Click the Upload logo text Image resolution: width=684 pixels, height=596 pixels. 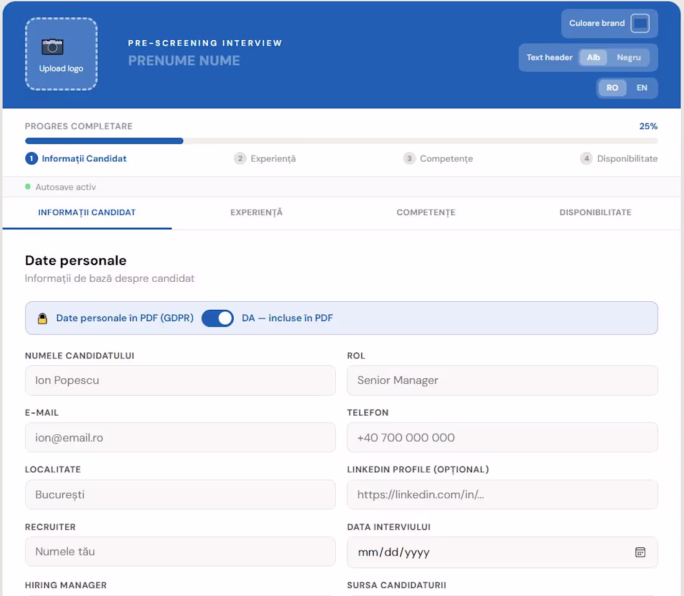(x=61, y=68)
